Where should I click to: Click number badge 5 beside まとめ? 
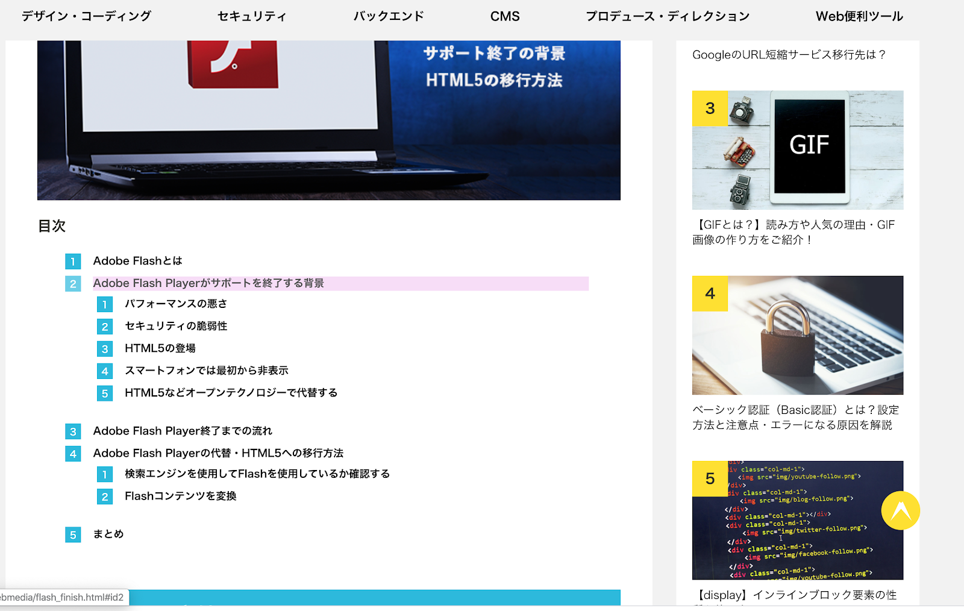(73, 534)
